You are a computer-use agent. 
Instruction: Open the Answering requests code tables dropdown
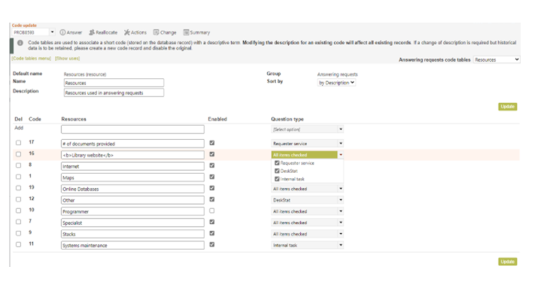point(497,59)
